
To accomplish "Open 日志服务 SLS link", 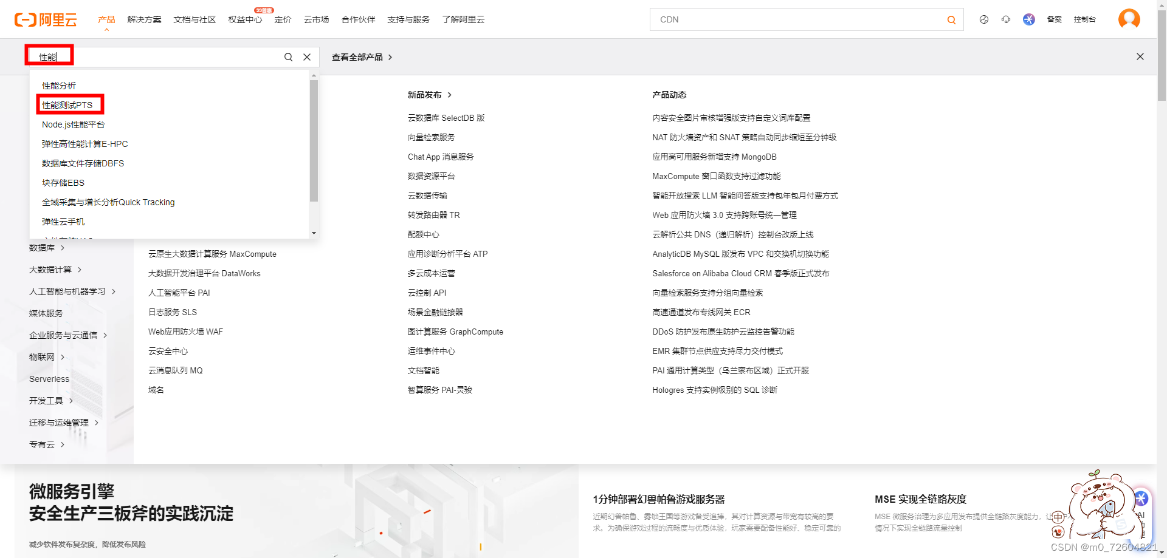I will point(173,312).
